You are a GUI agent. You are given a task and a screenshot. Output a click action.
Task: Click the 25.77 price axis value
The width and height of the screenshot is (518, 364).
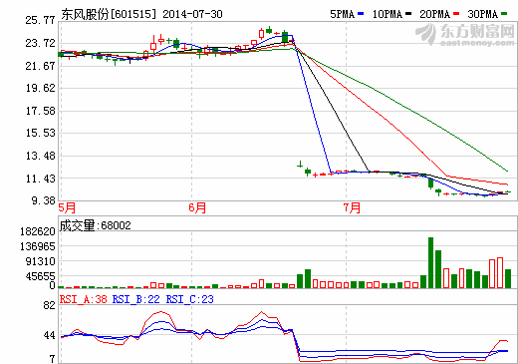click(40, 21)
